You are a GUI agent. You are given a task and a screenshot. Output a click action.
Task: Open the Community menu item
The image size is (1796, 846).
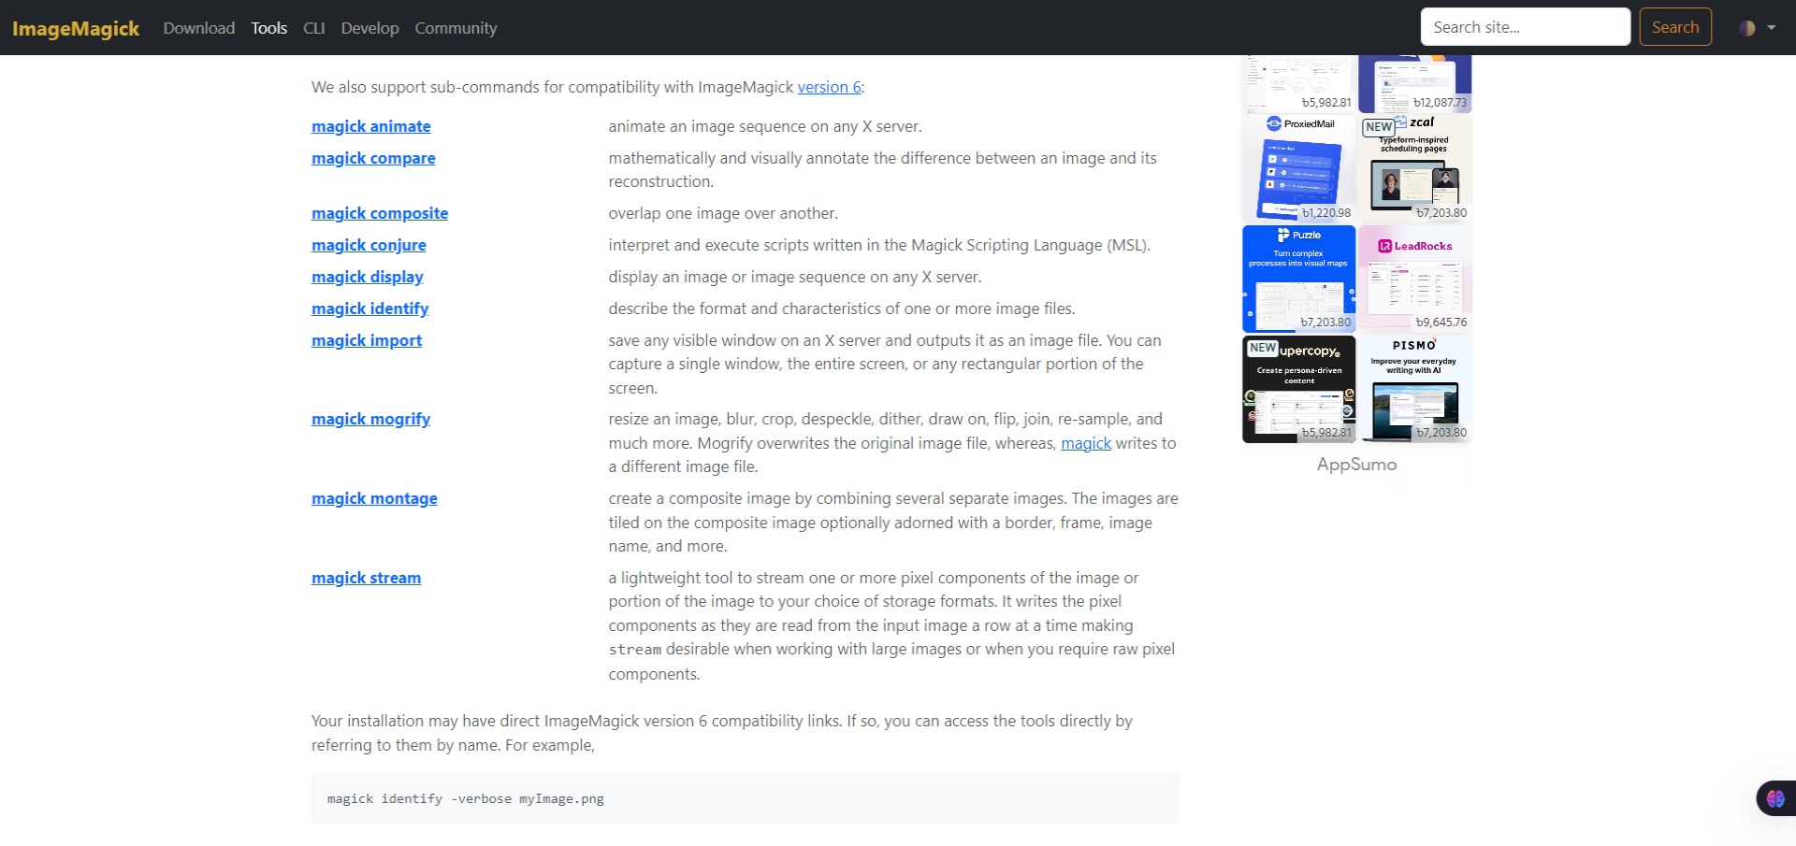(x=456, y=28)
